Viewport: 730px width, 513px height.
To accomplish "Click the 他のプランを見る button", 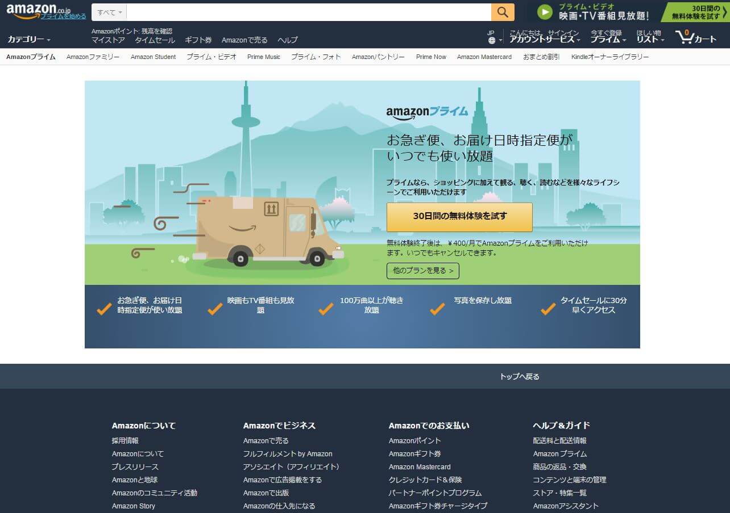I will coord(423,271).
